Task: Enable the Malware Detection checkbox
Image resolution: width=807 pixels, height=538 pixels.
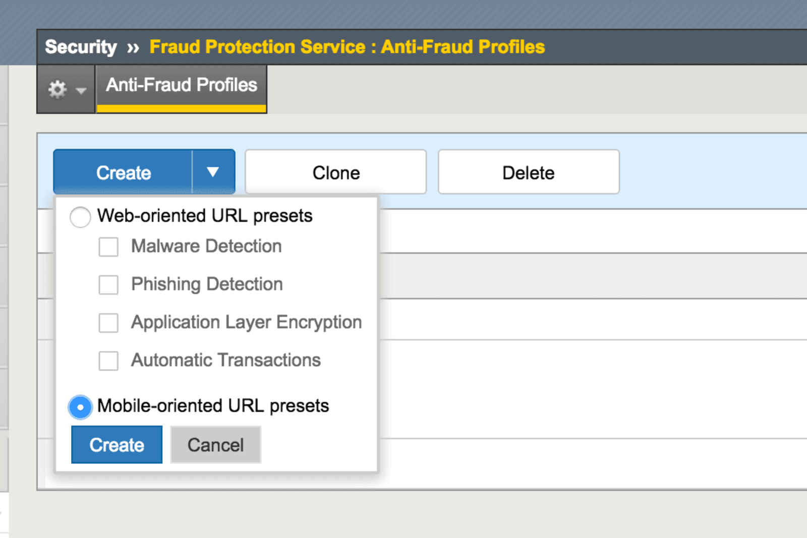Action: tap(108, 247)
